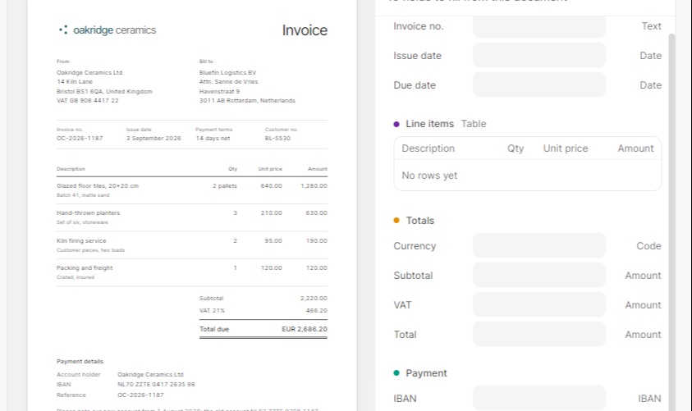Click "3011 AB Rotterdam, Netherlands" address line
This screenshot has width=692, height=411.
tap(247, 100)
